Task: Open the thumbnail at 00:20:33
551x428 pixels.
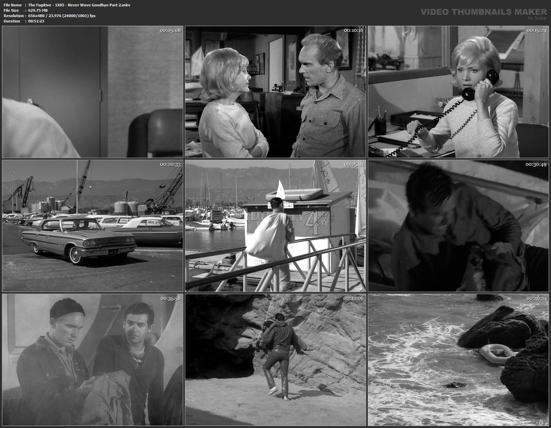Action: [x=93, y=226]
